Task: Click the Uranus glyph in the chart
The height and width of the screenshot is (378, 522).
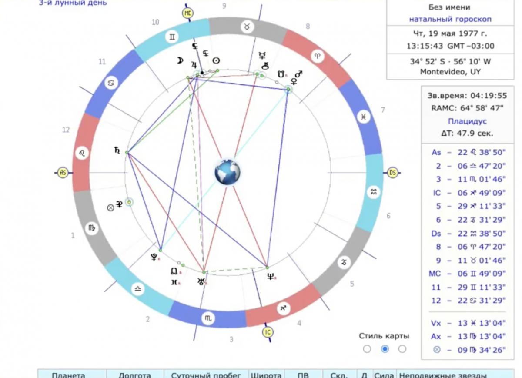Action: tap(201, 282)
